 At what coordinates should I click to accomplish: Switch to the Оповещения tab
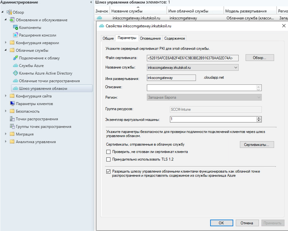pyautogui.click(x=150, y=38)
